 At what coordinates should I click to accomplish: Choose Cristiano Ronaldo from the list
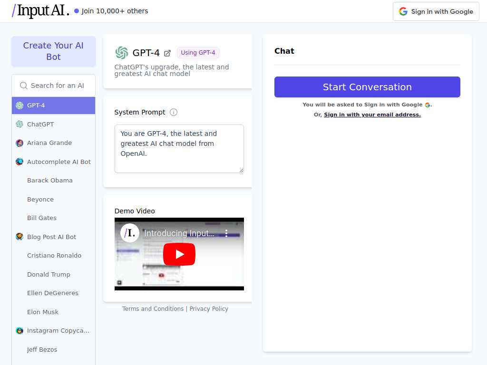53,255
